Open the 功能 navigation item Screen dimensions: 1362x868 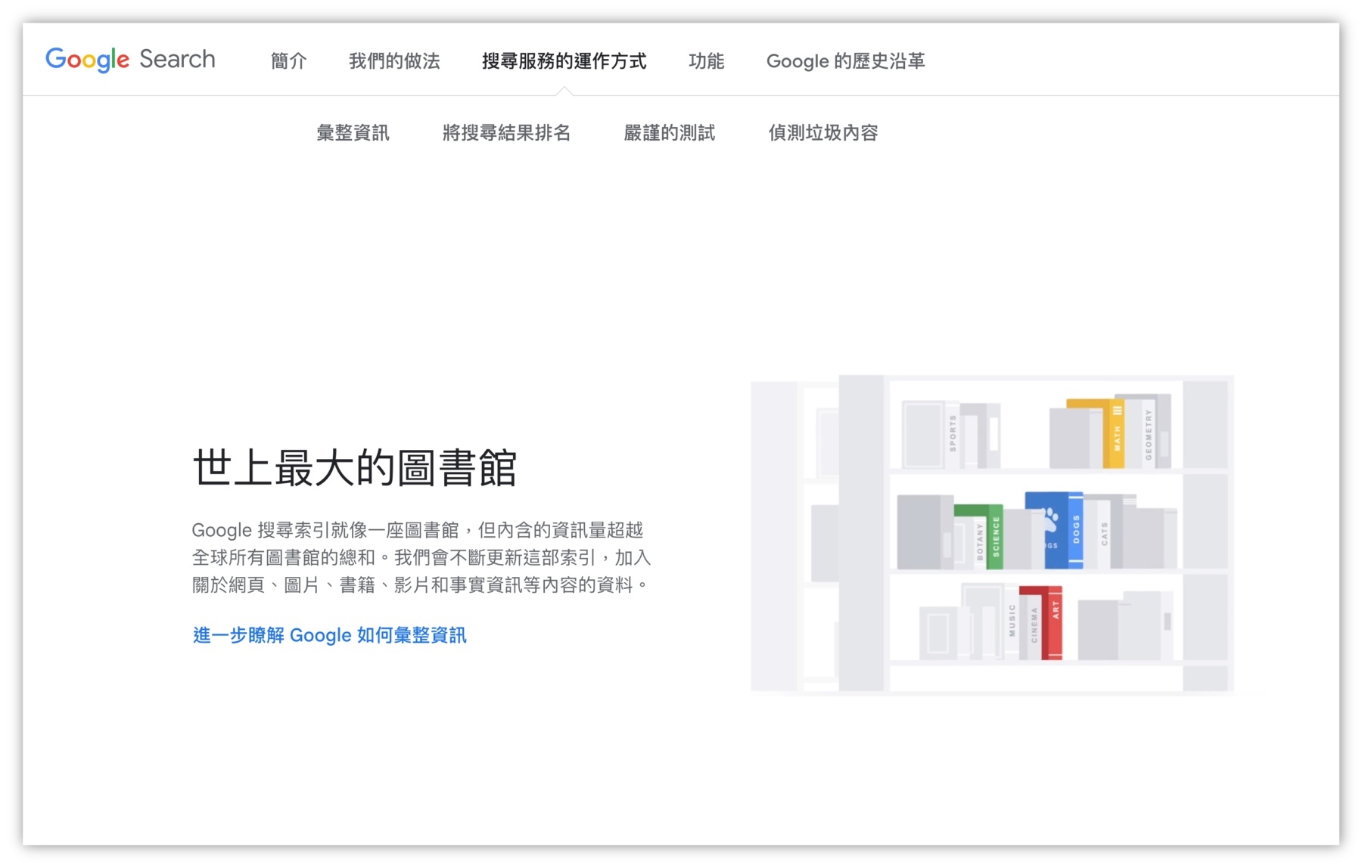pyautogui.click(x=707, y=61)
